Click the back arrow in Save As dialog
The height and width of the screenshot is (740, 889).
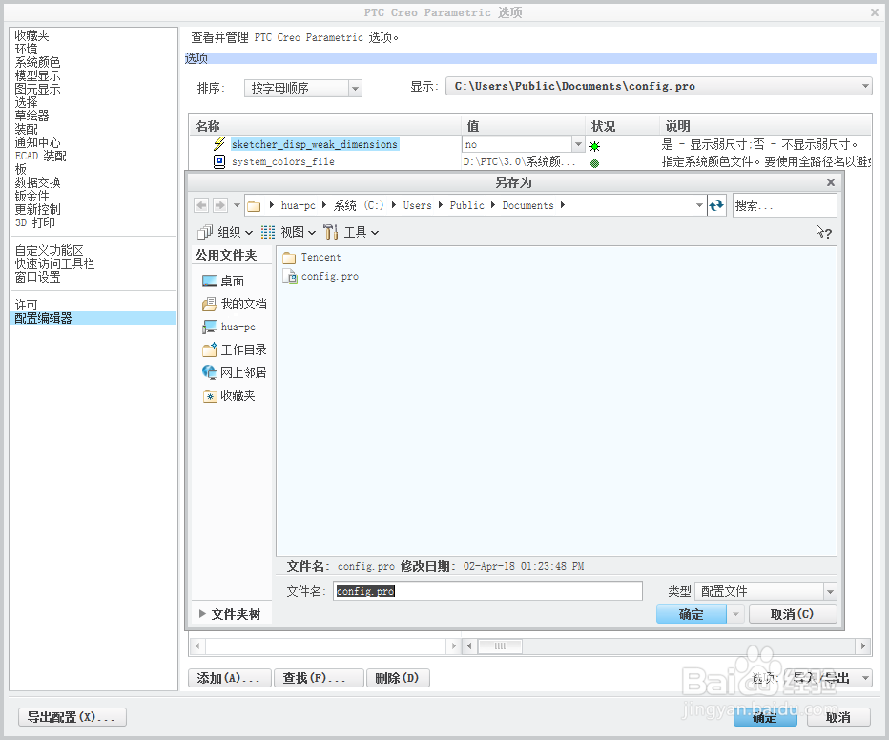[x=201, y=205]
